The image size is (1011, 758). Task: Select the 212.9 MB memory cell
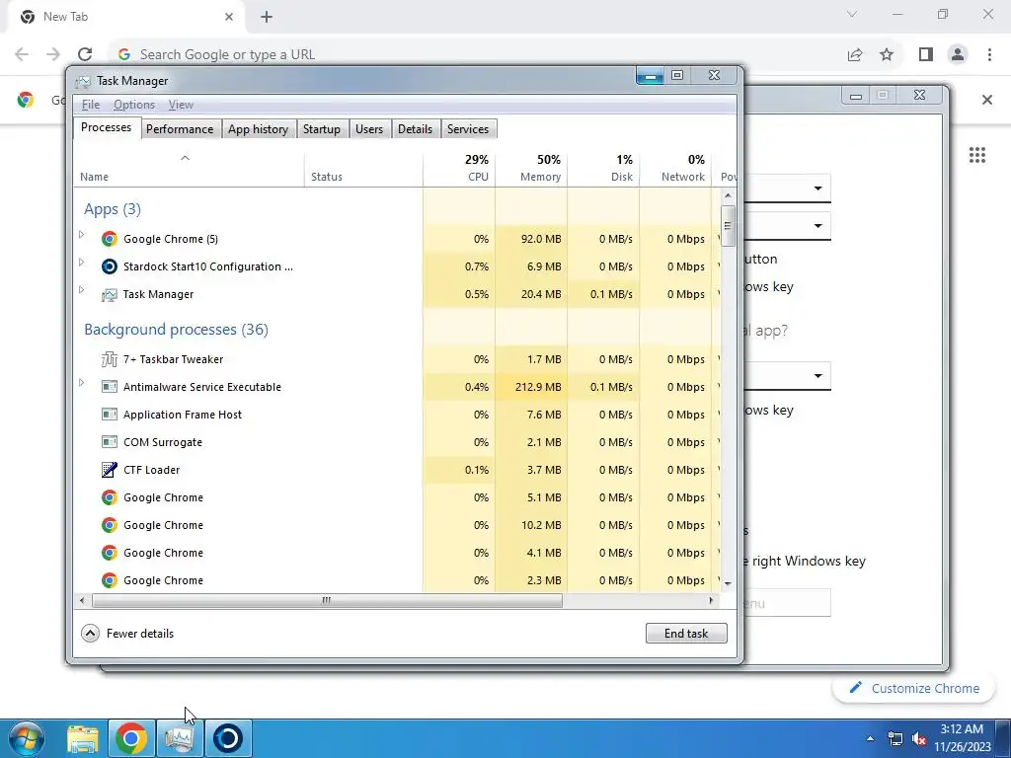(x=531, y=387)
